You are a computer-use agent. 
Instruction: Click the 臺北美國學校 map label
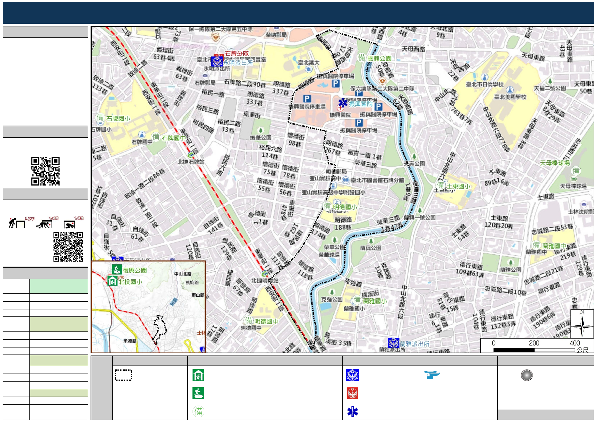(x=510, y=97)
